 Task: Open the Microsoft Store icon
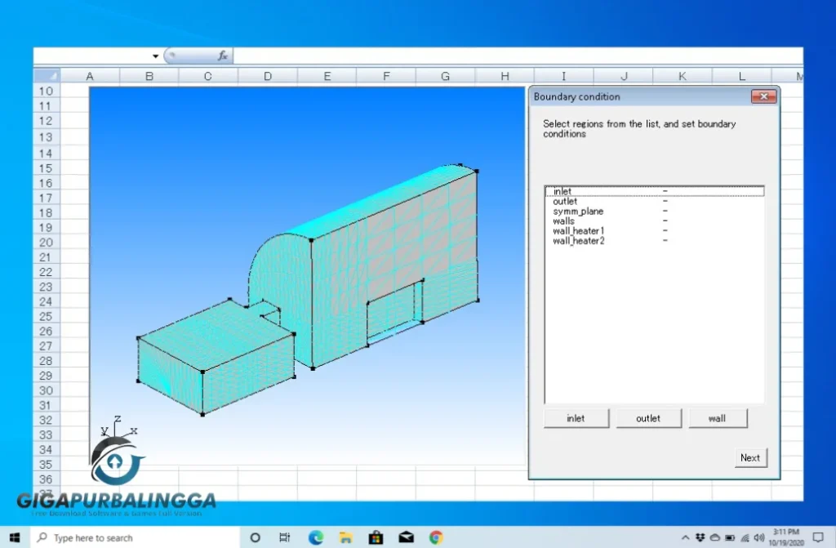(x=376, y=537)
